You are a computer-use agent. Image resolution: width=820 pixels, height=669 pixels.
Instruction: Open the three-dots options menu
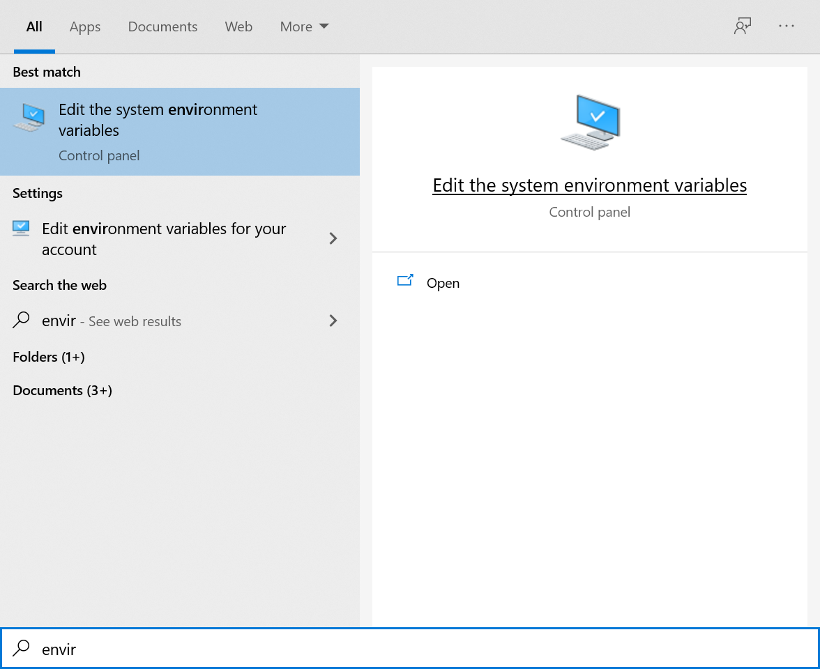[787, 26]
